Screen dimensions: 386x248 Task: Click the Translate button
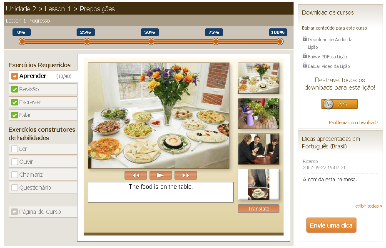[258, 209]
